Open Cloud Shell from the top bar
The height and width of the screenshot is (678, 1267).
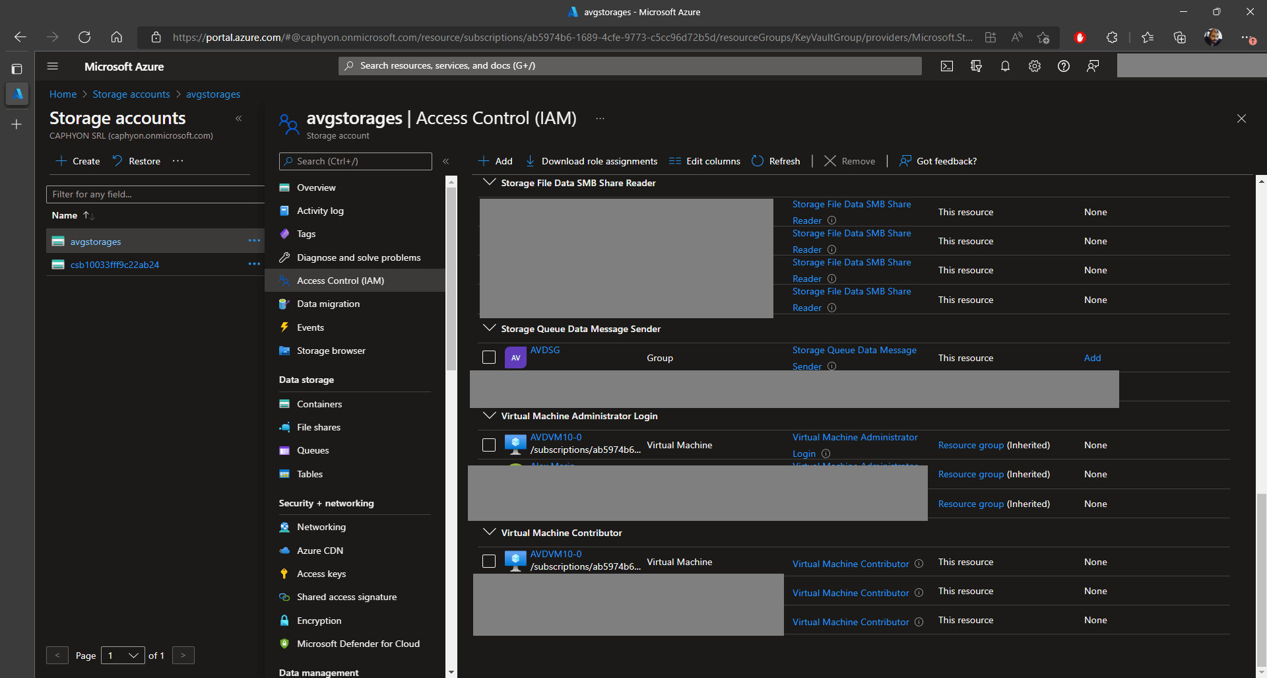tap(947, 66)
